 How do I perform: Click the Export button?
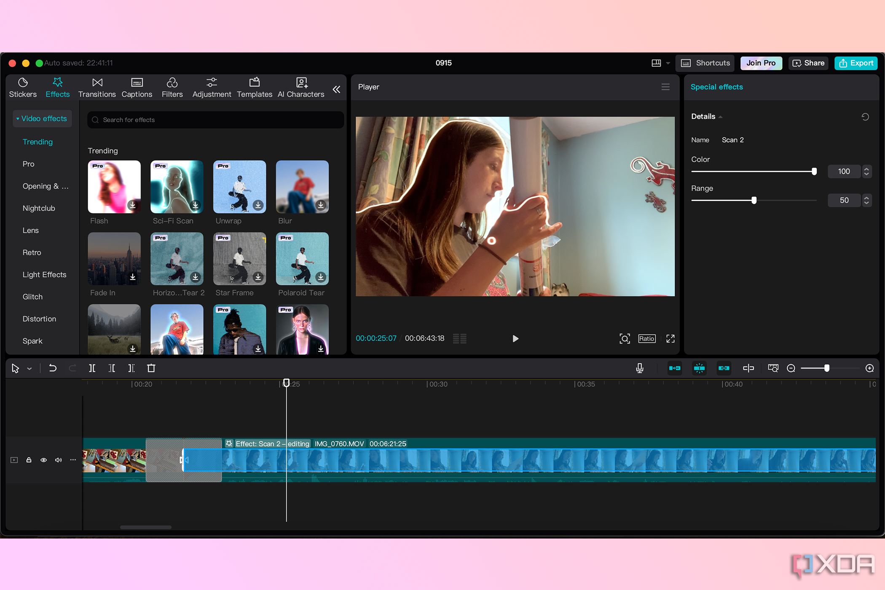[855, 62]
